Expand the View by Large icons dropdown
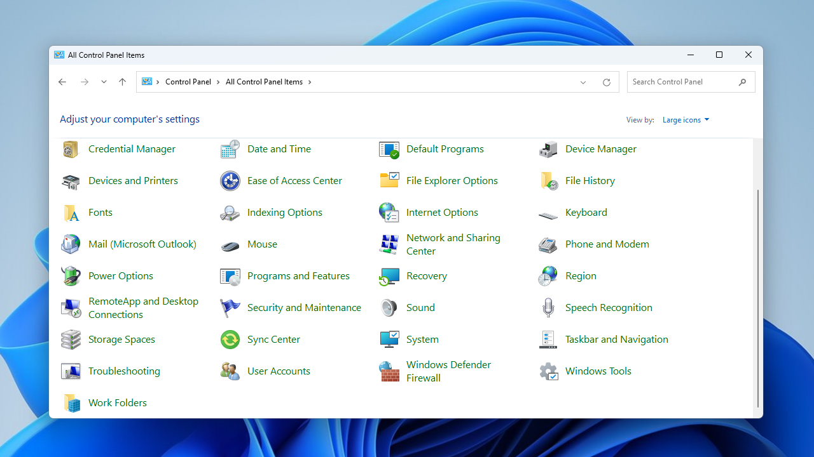The image size is (814, 457). tap(686, 120)
